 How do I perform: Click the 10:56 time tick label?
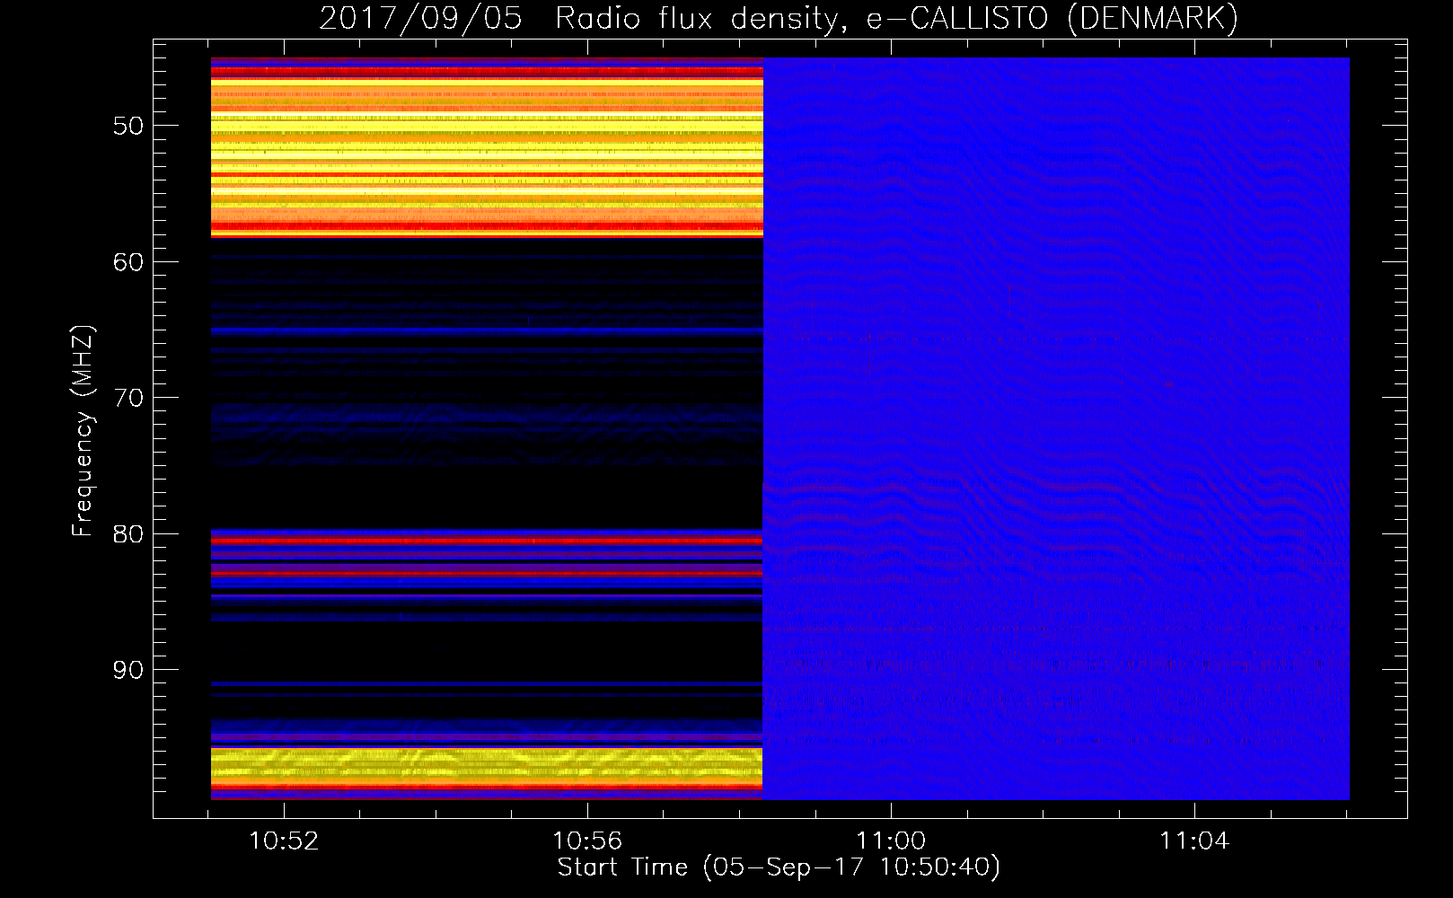[587, 841]
